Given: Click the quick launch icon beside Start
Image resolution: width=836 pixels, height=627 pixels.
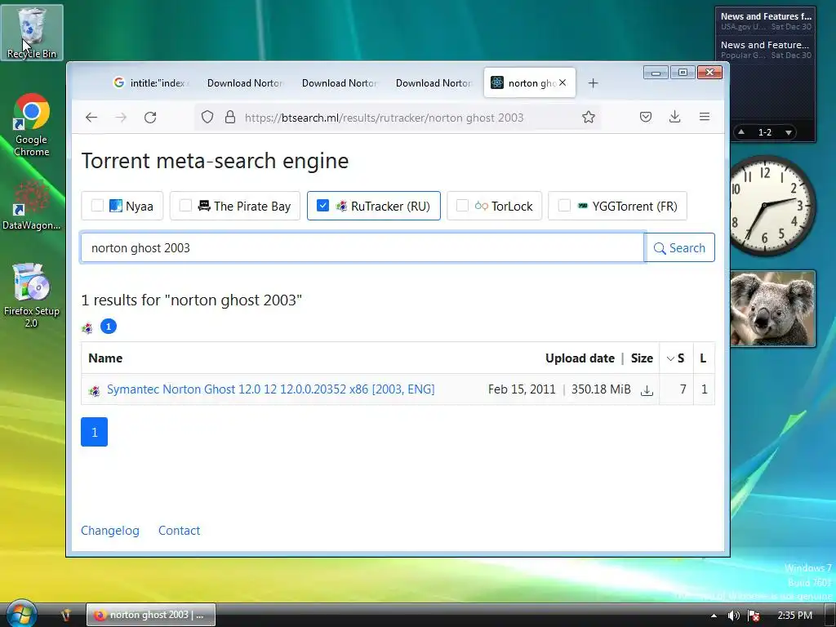Looking at the screenshot, I should click(65, 616).
